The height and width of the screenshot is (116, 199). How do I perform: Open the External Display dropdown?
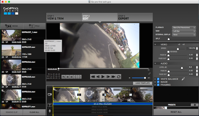click(184, 35)
